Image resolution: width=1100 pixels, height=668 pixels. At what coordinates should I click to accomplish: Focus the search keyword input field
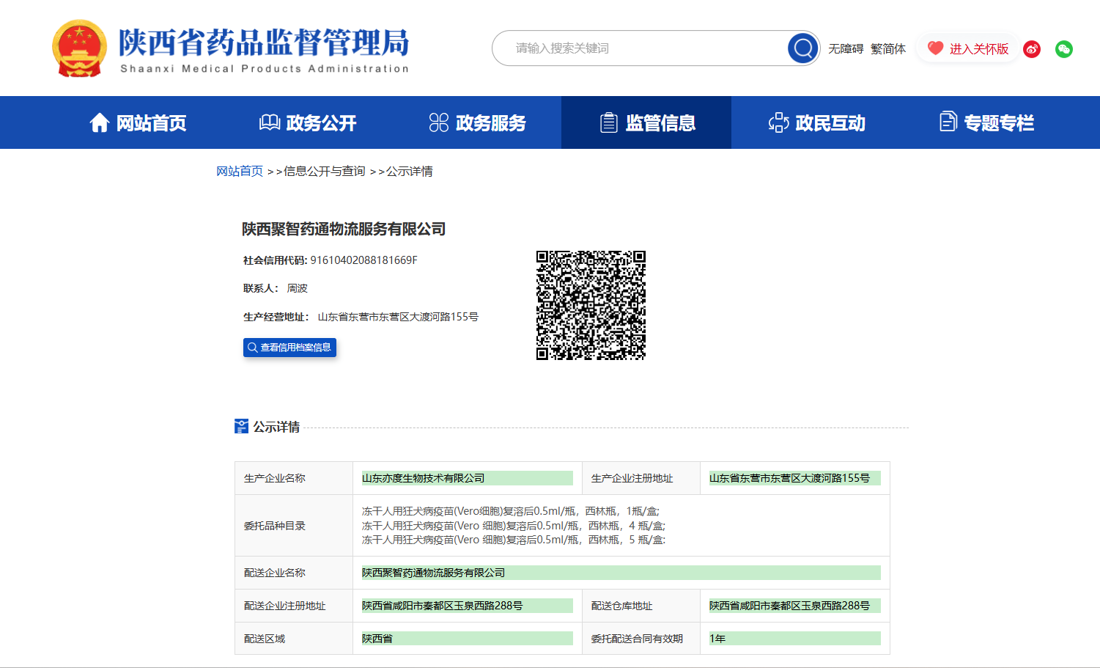pyautogui.click(x=645, y=48)
